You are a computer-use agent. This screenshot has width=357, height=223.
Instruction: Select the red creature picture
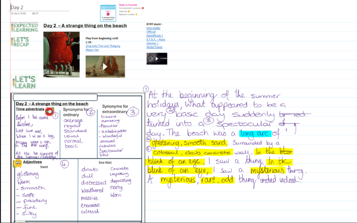61,54
